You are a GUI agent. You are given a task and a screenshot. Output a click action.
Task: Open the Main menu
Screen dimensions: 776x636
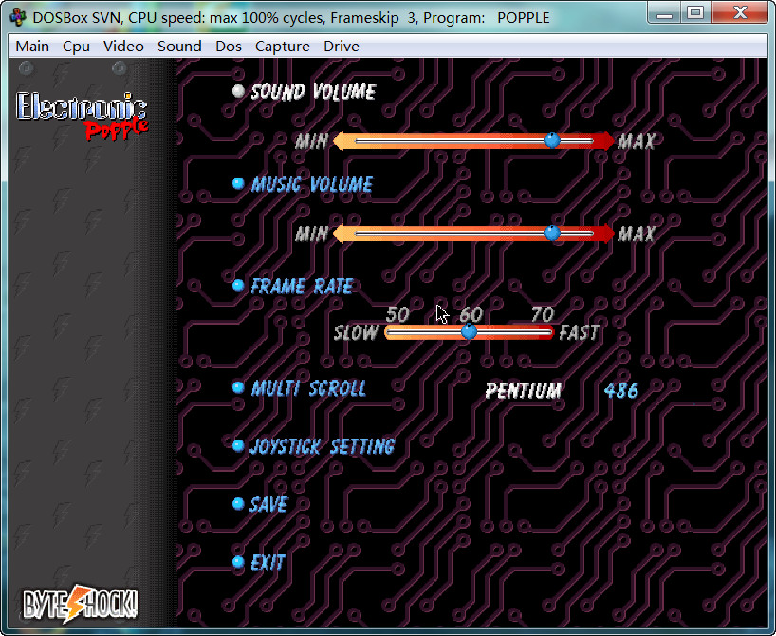pyautogui.click(x=32, y=47)
